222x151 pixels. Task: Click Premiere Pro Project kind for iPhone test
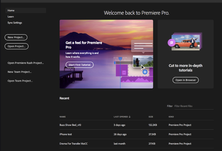click(x=180, y=134)
